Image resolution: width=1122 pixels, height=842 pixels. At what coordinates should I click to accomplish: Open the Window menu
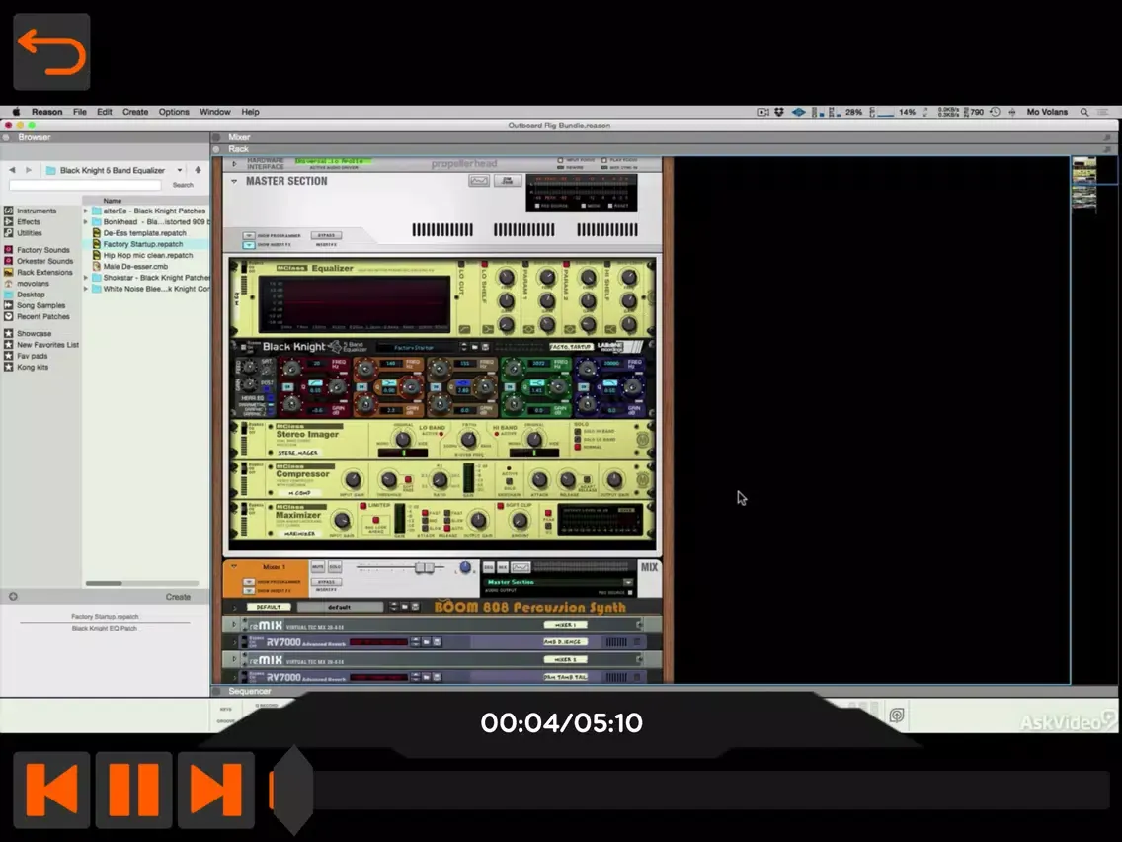click(x=214, y=112)
